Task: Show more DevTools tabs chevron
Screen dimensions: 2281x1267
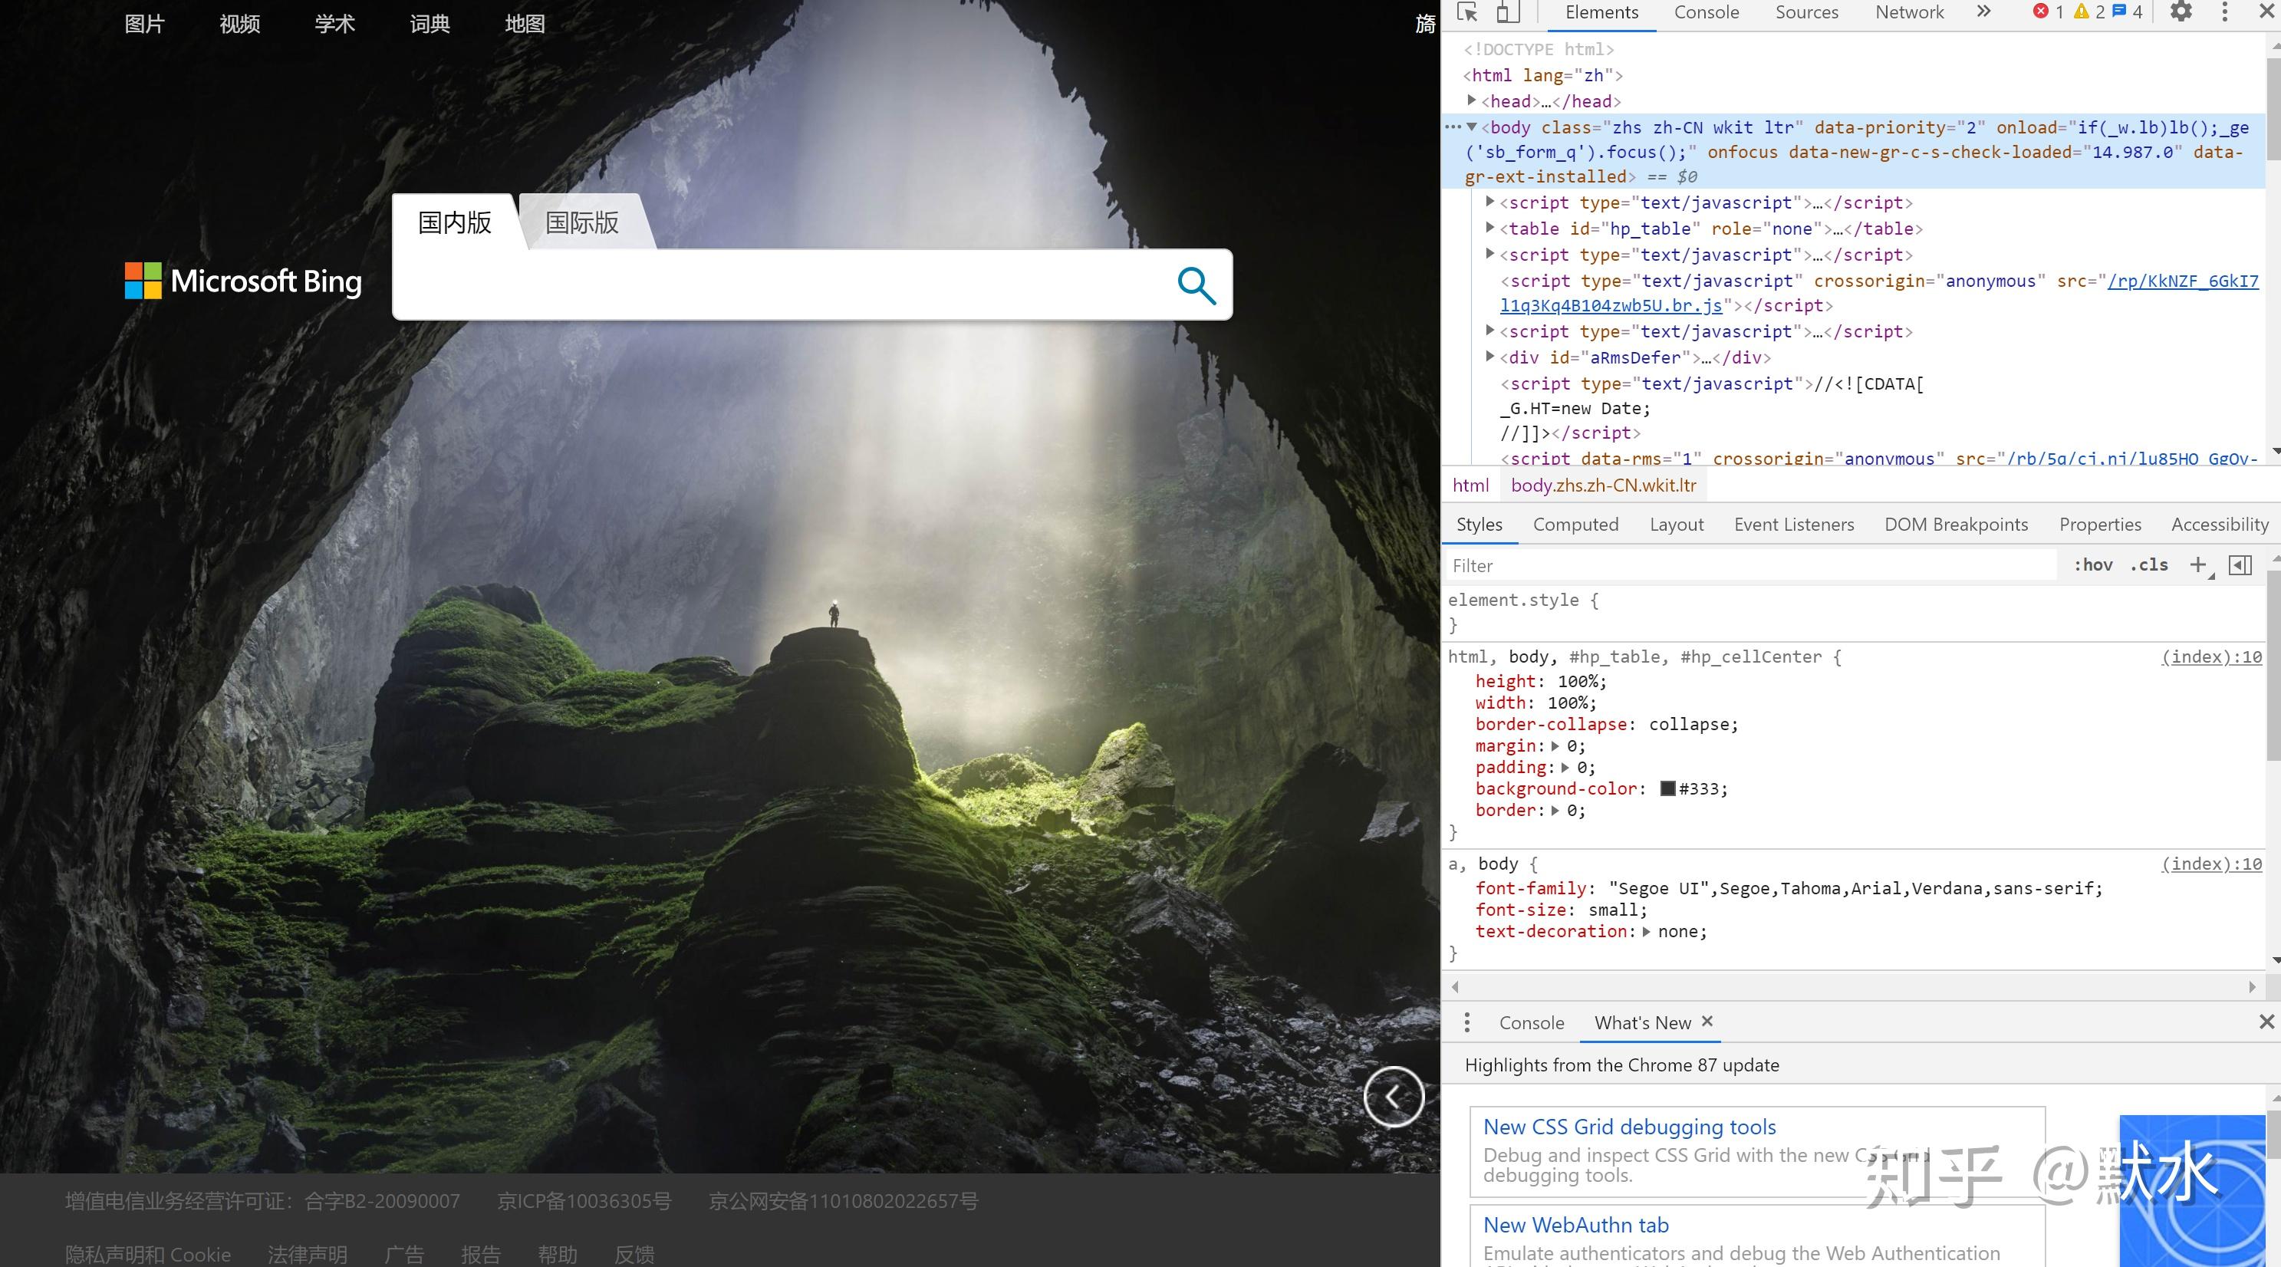Action: click(x=1983, y=12)
